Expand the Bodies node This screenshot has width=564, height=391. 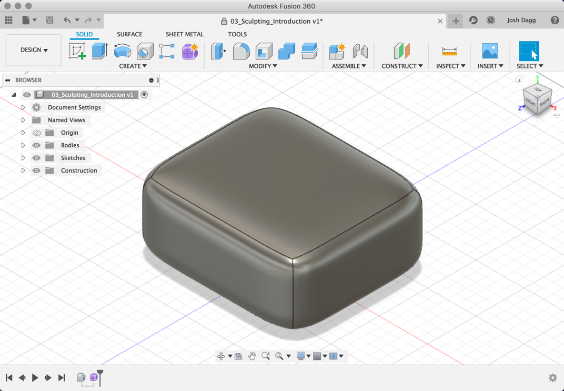23,145
